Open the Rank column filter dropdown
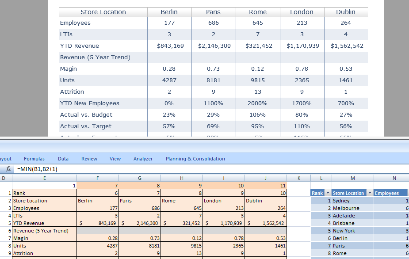 327,193
